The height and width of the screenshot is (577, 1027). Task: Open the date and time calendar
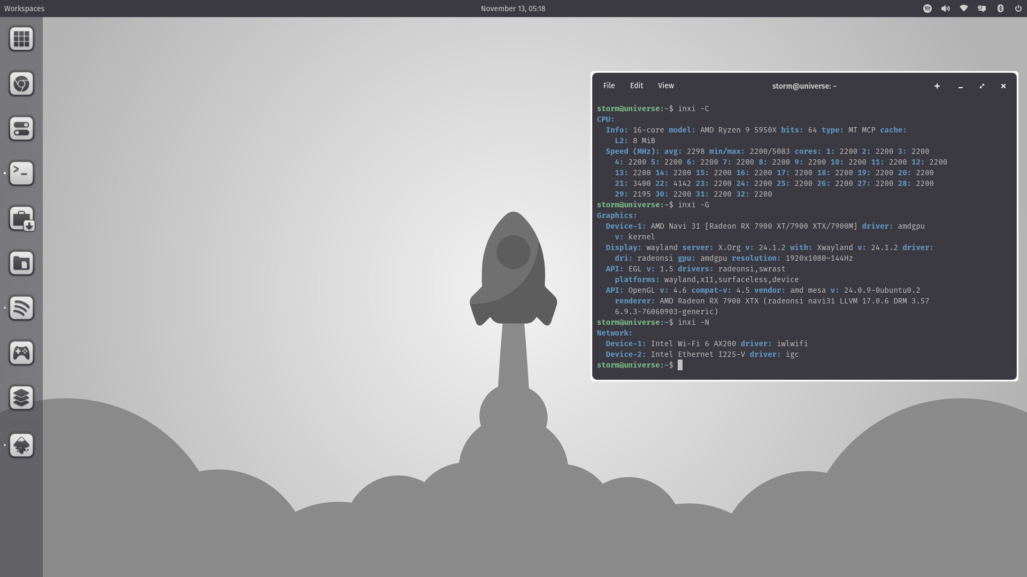[513, 9]
